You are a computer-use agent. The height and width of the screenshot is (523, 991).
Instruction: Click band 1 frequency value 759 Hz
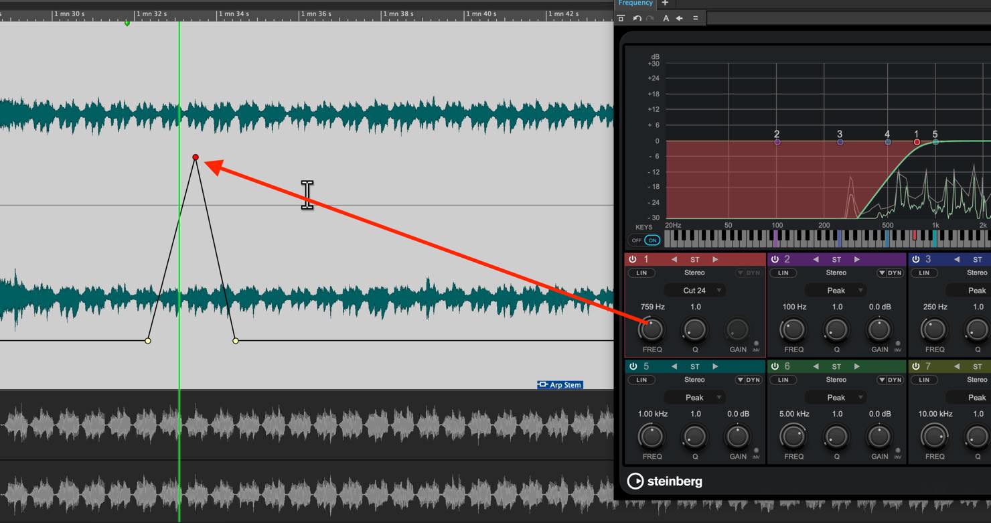point(652,307)
